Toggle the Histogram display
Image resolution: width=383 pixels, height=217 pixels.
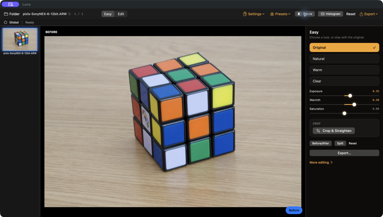331,14
